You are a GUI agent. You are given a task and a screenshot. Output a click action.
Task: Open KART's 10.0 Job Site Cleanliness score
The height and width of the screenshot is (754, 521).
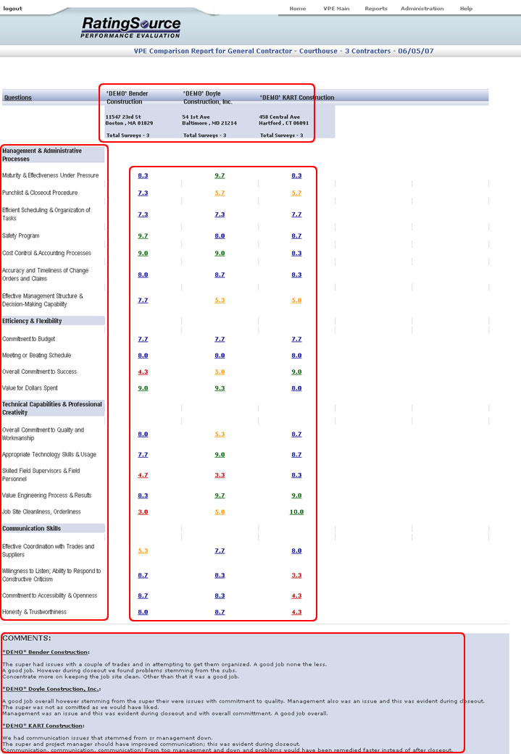click(x=296, y=512)
